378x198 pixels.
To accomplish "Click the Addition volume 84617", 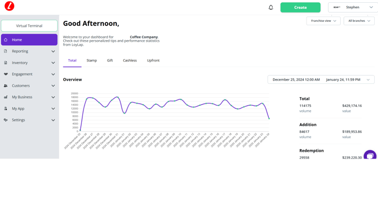I will (304, 132).
